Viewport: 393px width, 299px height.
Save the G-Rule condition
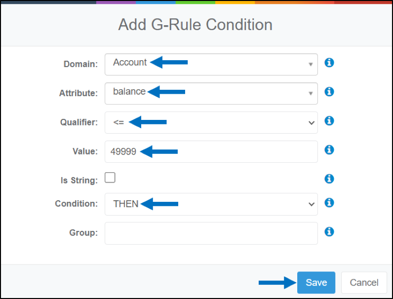tap(316, 283)
